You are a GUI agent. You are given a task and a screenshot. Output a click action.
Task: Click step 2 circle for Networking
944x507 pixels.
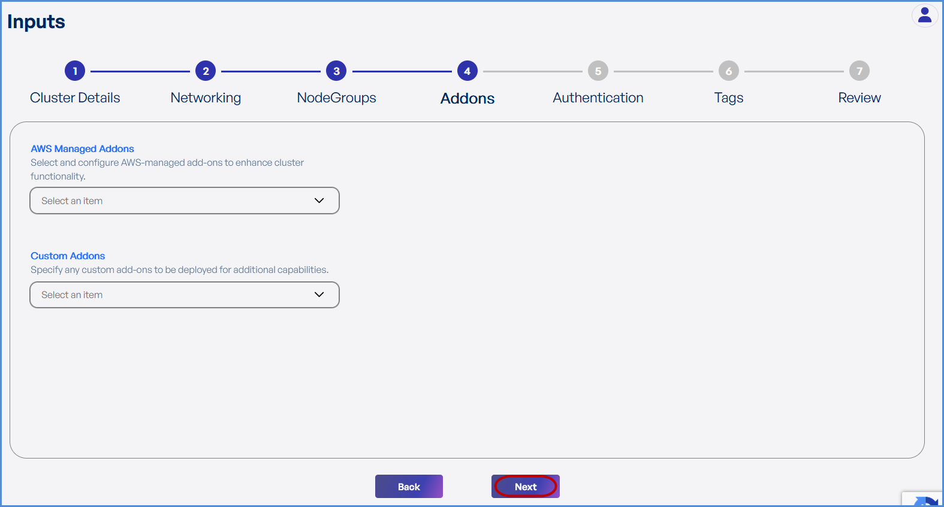[x=206, y=71]
